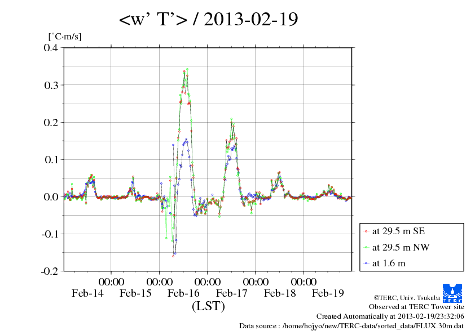Click the Feb-18 date label

(x=280, y=293)
